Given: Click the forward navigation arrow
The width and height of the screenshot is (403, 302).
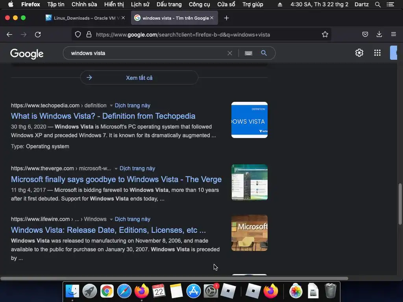Looking at the screenshot, I should pyautogui.click(x=24, y=35).
